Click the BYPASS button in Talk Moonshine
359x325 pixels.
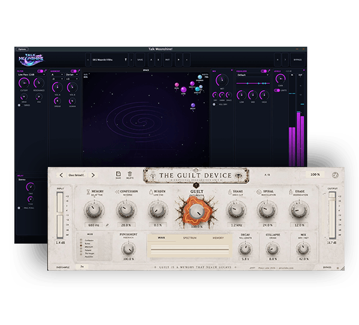point(297,60)
